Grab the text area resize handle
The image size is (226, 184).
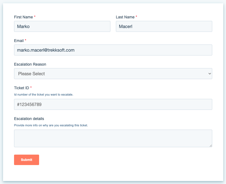(x=211, y=146)
